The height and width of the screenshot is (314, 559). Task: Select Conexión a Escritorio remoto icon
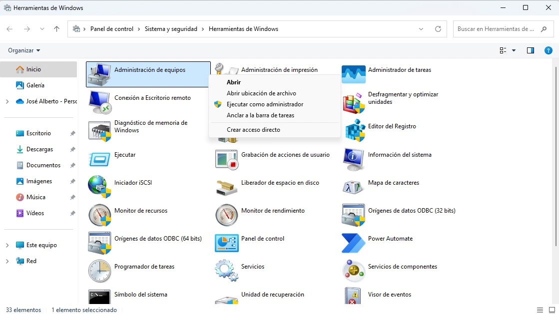tap(99, 102)
